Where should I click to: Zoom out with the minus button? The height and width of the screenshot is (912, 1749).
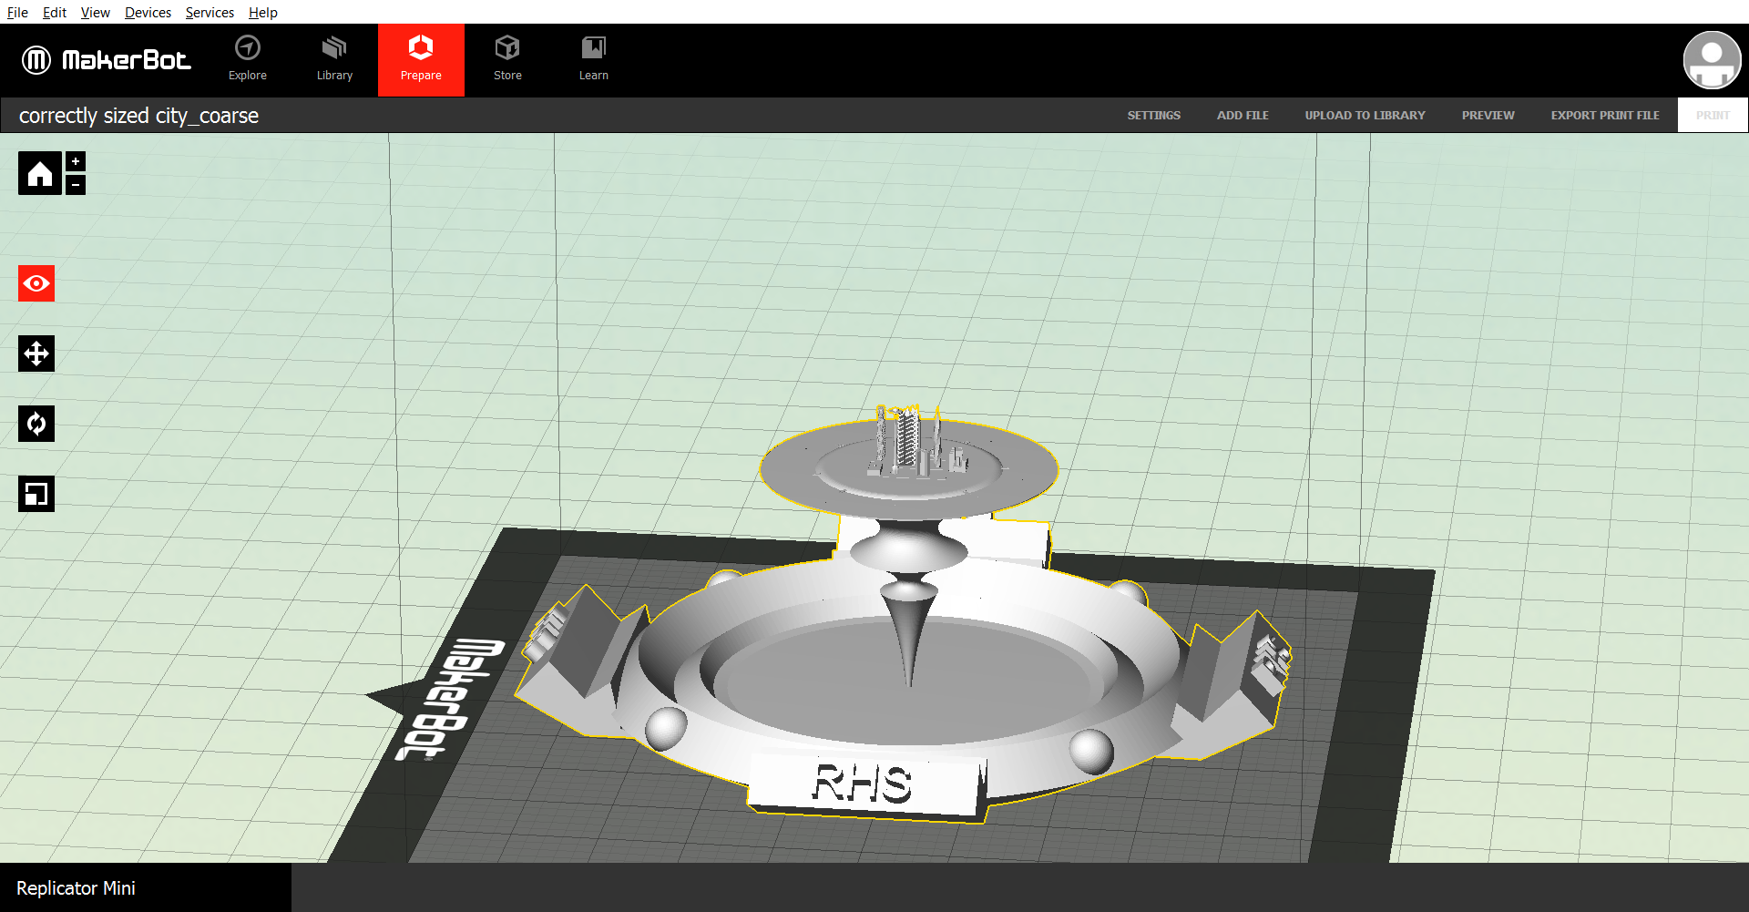[x=76, y=184]
